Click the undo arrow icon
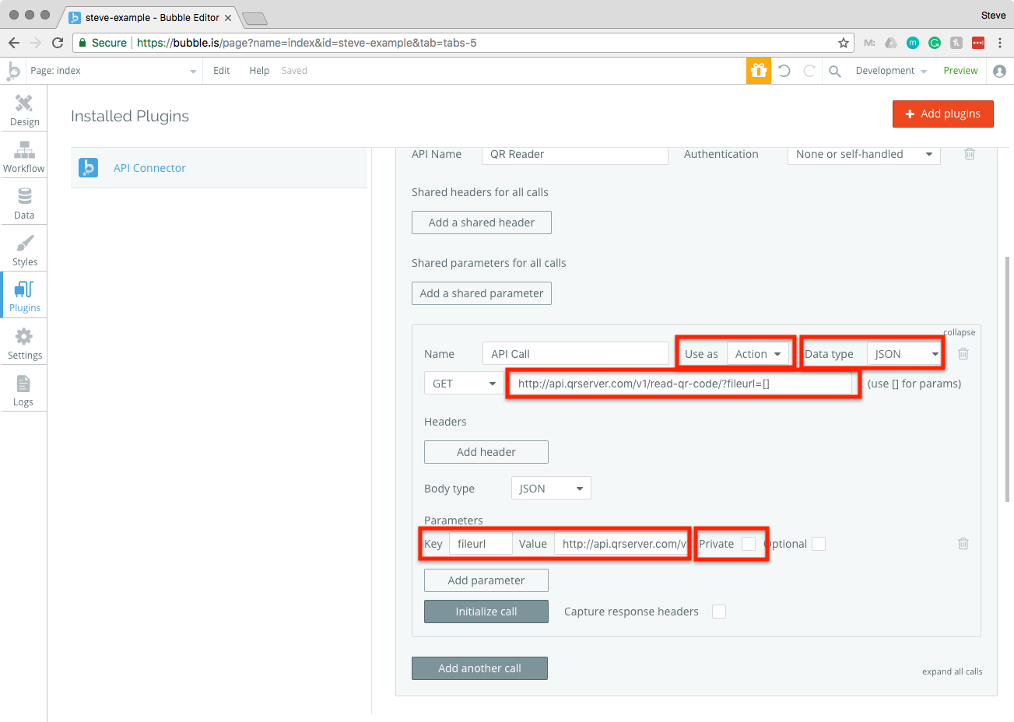Screen dimensions: 1014x722 coord(784,71)
